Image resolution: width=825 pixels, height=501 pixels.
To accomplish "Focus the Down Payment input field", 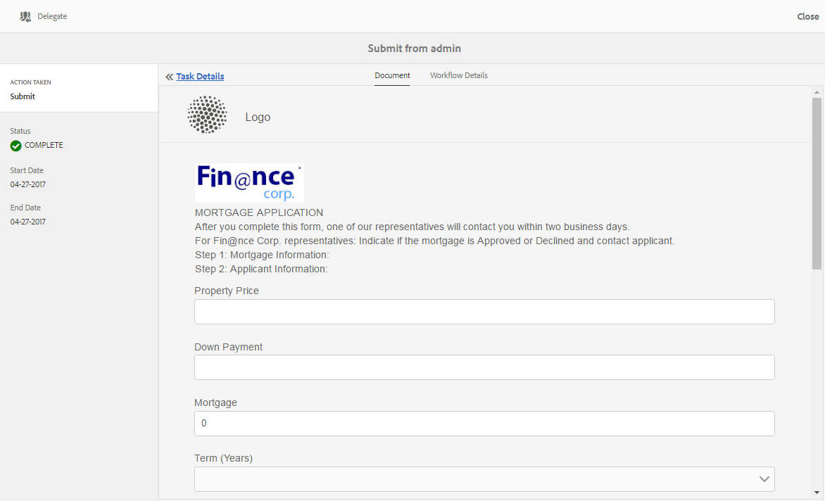I will tap(484, 367).
